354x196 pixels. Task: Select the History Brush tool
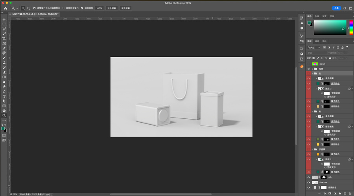(x=4, y=67)
